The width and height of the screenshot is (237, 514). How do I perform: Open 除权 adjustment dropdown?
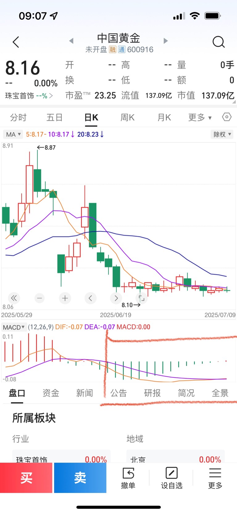click(222, 134)
